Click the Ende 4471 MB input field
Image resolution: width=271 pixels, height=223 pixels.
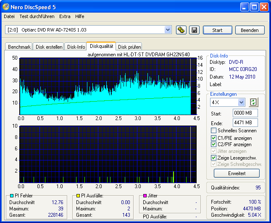[245, 123]
